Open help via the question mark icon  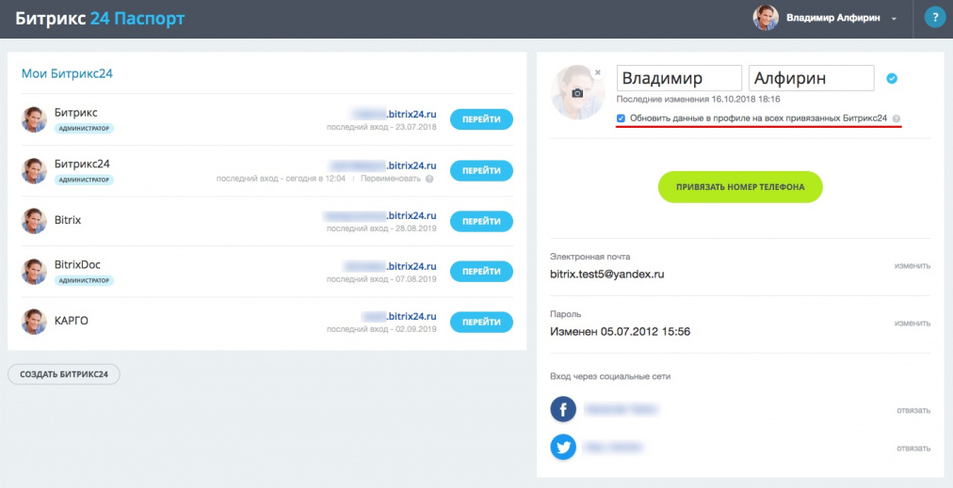[x=935, y=18]
